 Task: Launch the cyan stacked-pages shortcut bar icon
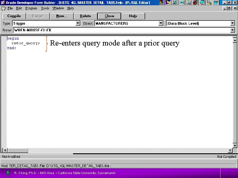tap(202, 3)
